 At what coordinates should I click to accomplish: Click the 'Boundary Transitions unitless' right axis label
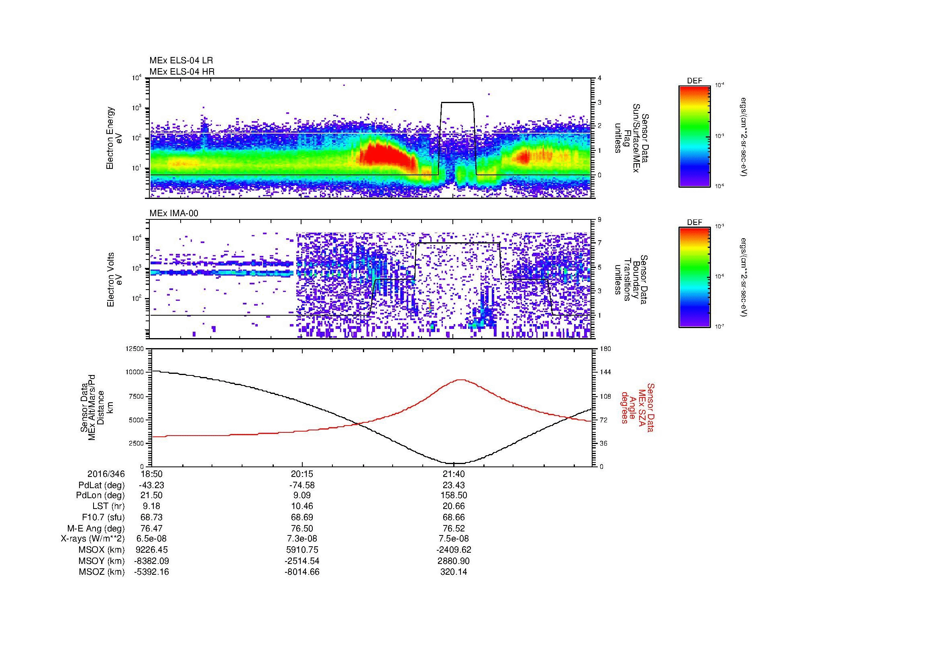[632, 280]
